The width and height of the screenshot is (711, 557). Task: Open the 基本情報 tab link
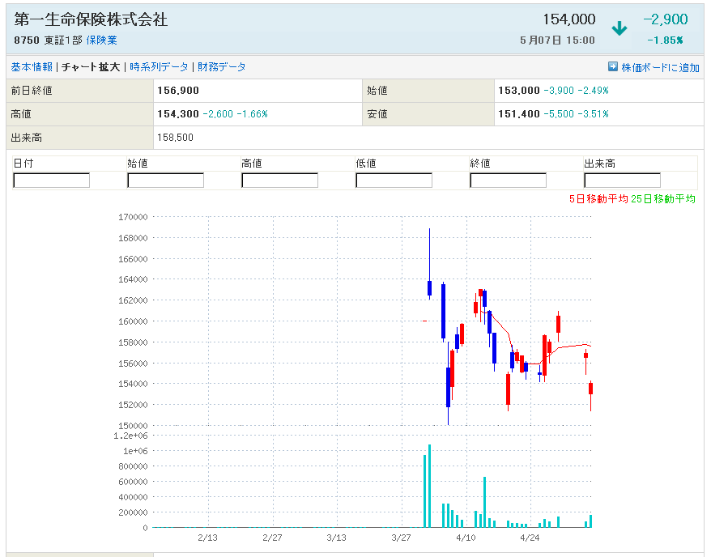(32, 67)
